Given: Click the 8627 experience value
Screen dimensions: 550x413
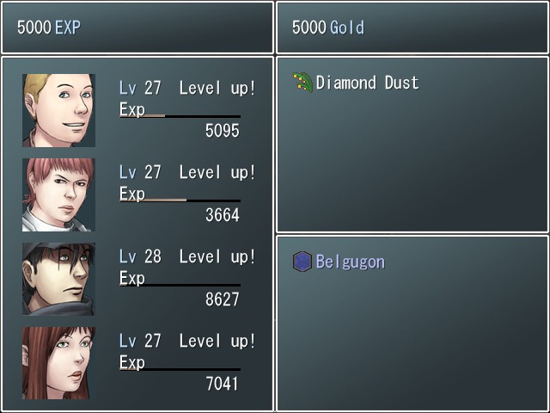Looking at the screenshot, I should coord(222,299).
